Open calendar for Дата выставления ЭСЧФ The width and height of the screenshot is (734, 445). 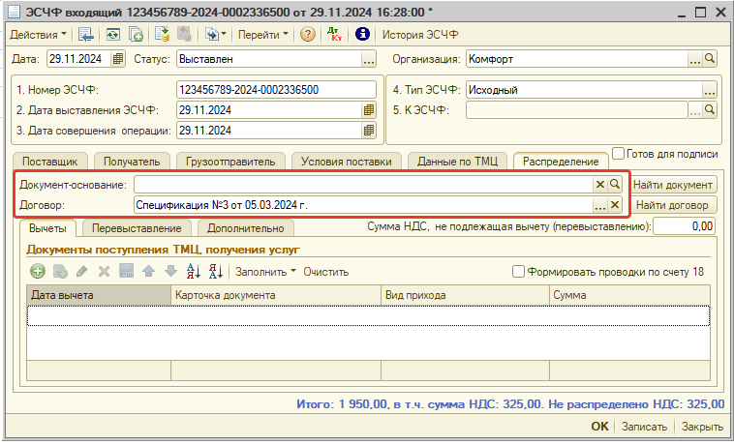point(369,110)
